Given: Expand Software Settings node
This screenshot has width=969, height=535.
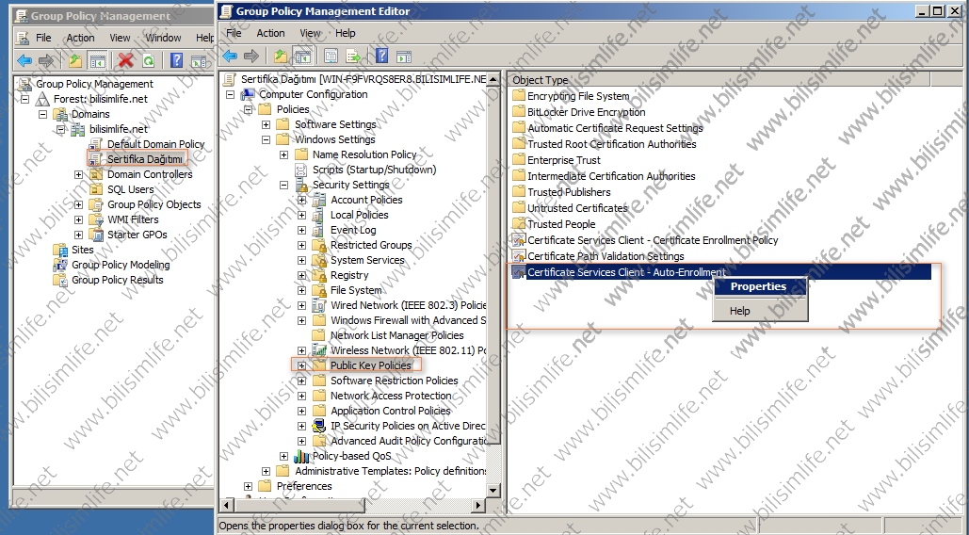Looking at the screenshot, I should [266, 124].
